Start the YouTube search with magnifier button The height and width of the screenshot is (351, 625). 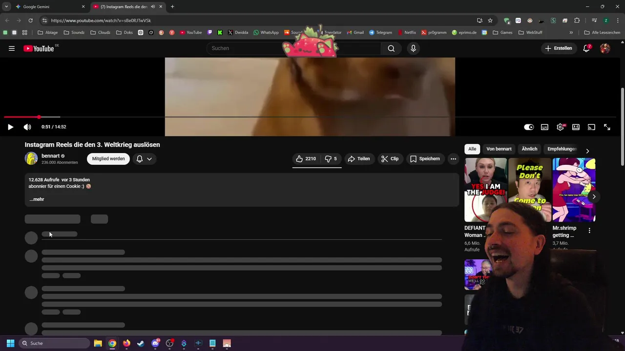tap(391, 48)
